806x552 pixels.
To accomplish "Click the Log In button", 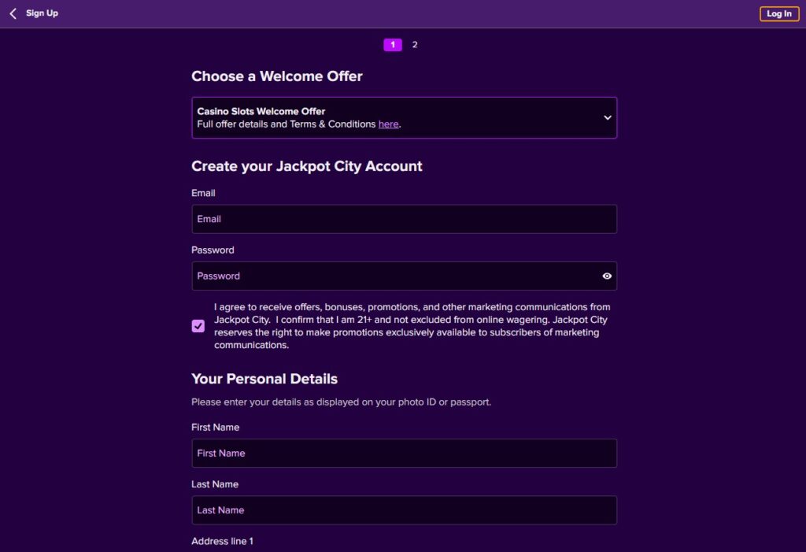I will 778,13.
